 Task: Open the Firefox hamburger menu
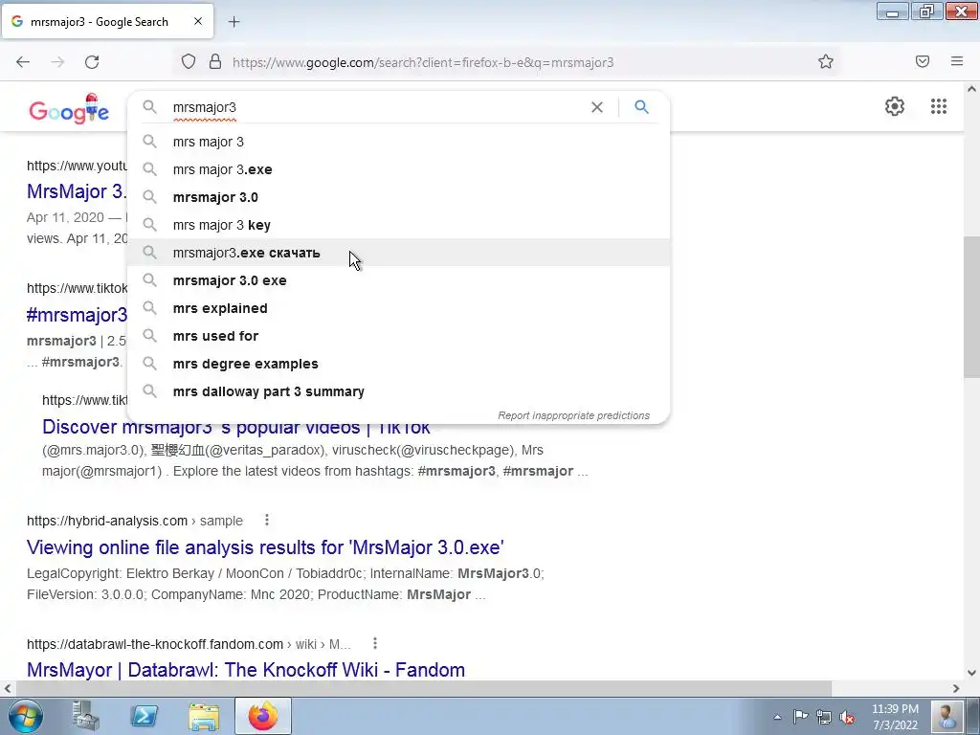(957, 61)
